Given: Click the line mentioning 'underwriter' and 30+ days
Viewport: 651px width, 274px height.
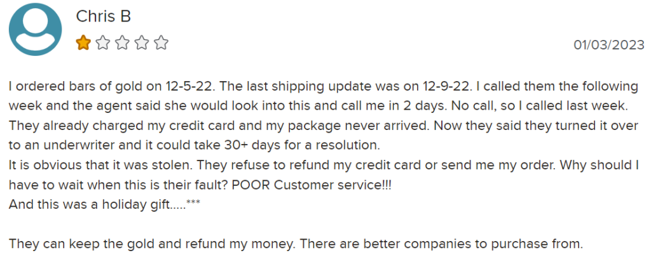Looking at the screenshot, I should point(195,146).
